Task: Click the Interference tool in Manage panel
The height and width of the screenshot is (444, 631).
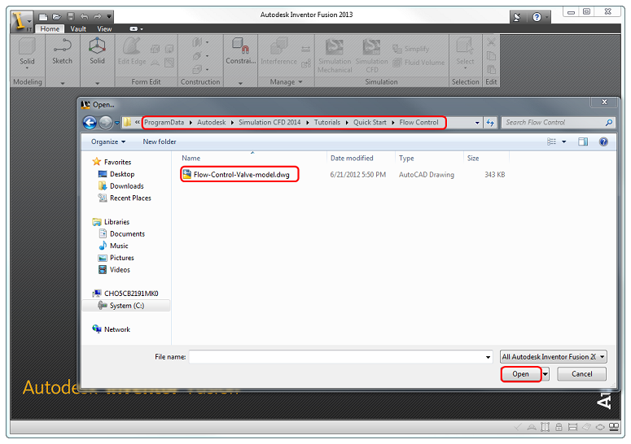Action: [x=278, y=51]
